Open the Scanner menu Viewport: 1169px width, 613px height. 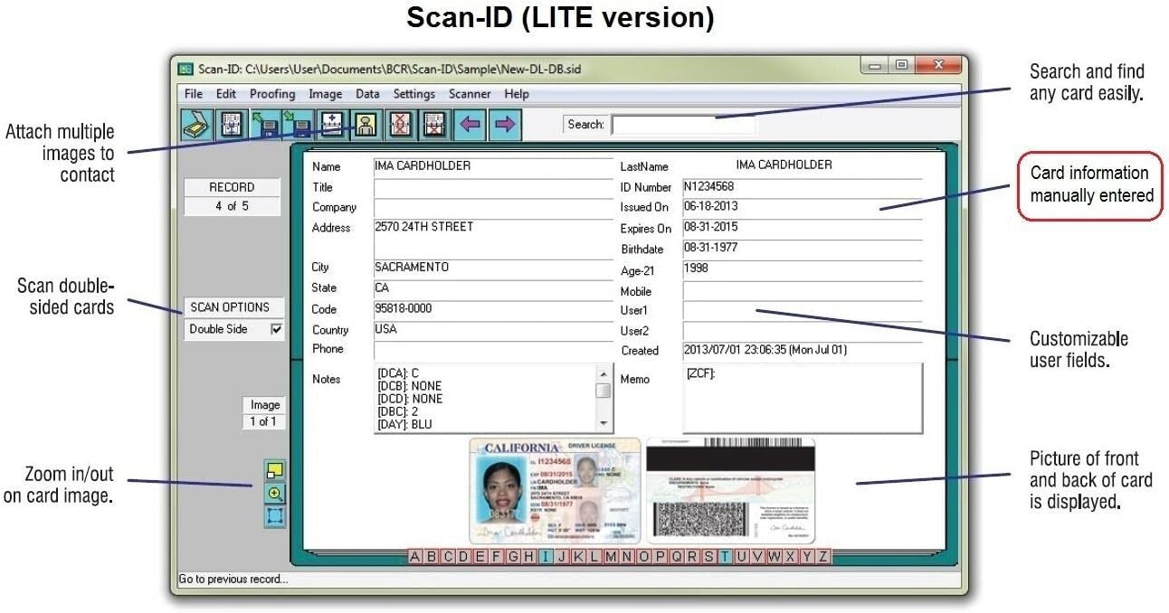tap(469, 93)
